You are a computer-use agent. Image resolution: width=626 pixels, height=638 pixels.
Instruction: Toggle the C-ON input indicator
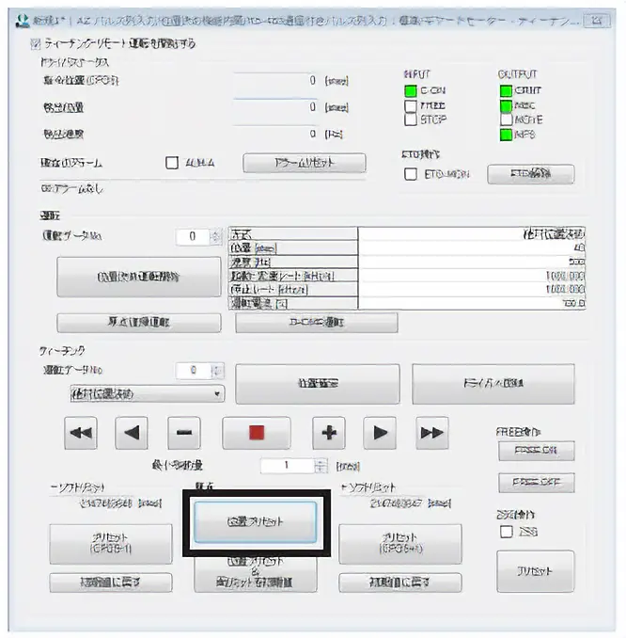point(411,90)
